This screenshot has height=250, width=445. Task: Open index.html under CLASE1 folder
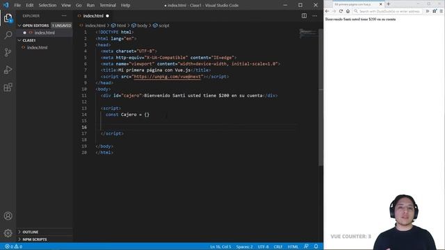[x=37, y=48]
